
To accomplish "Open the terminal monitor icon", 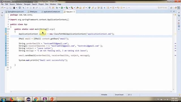I will pyautogui.click(x=20, y=8).
